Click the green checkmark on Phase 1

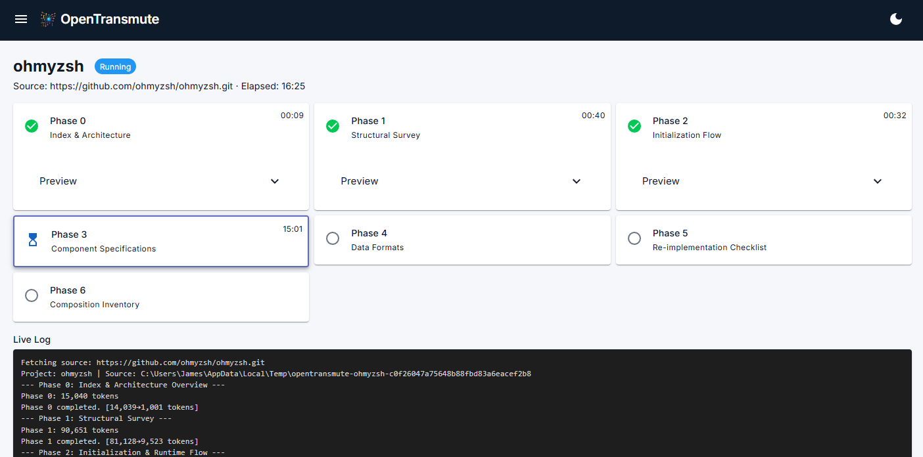coord(333,126)
